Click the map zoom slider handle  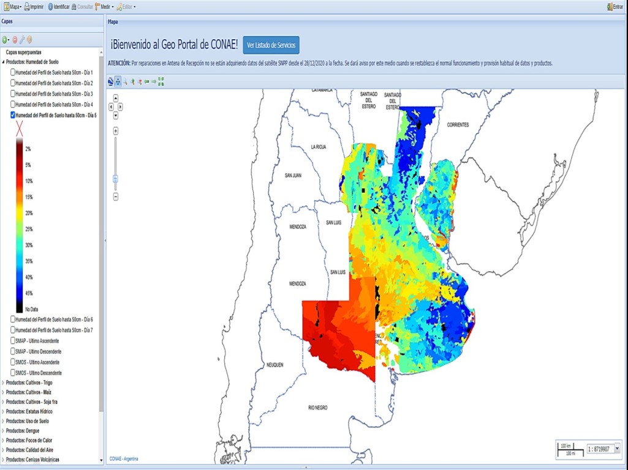[x=116, y=179]
